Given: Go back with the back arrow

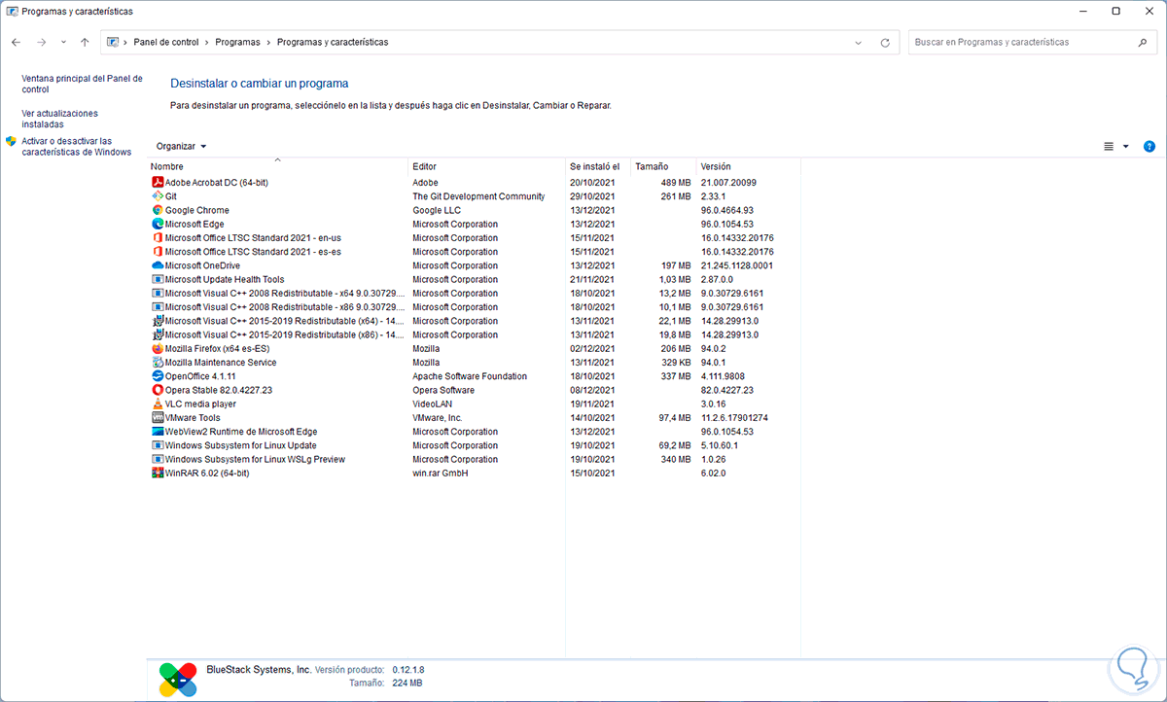Looking at the screenshot, I should pyautogui.click(x=17, y=43).
